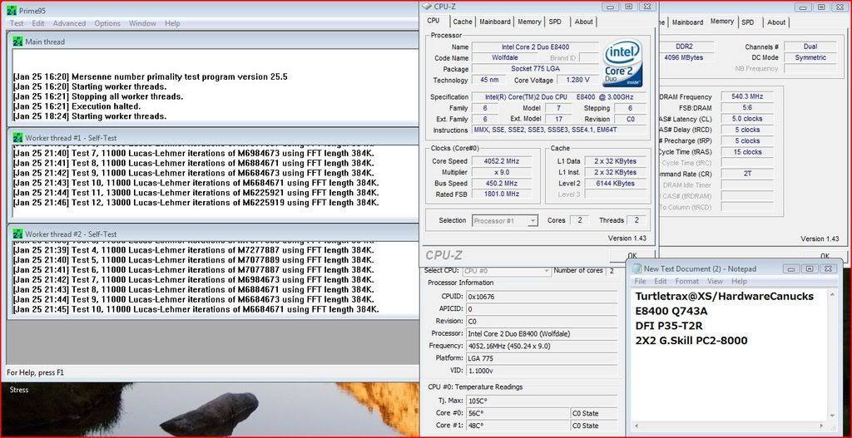The width and height of the screenshot is (852, 438).
Task: Click the Notepad vertical scrollbar down arrow
Action: (x=831, y=416)
